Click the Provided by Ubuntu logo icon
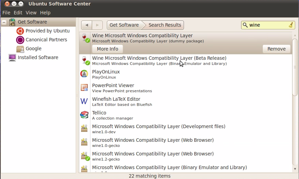This screenshot has height=179, width=299. point(20,31)
